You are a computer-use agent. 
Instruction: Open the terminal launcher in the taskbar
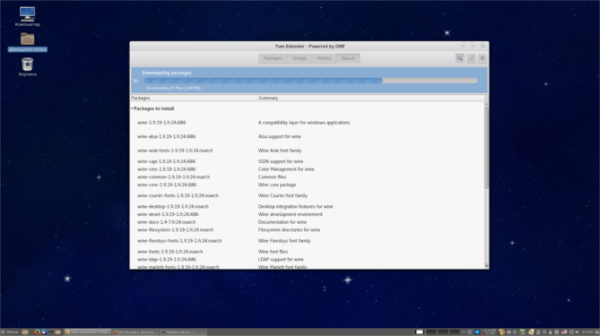51,332
